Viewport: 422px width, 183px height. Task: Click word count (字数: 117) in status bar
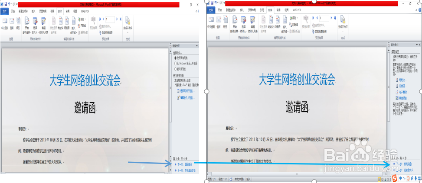(x=223, y=179)
